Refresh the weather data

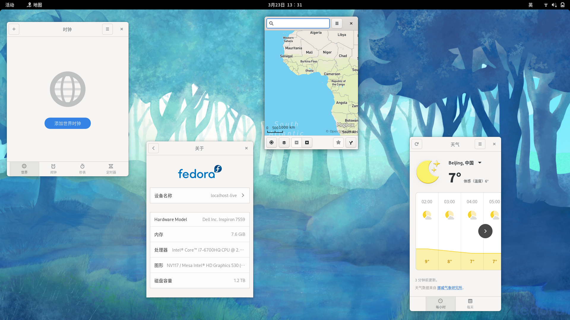(x=417, y=144)
